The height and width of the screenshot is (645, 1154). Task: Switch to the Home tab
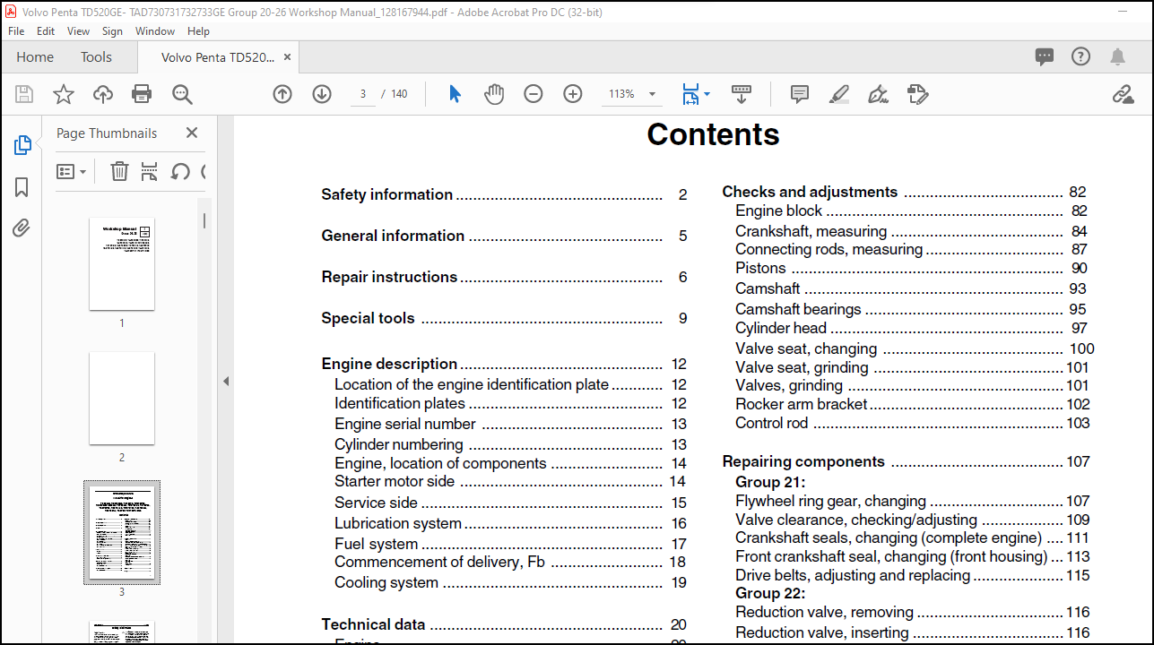(x=35, y=56)
